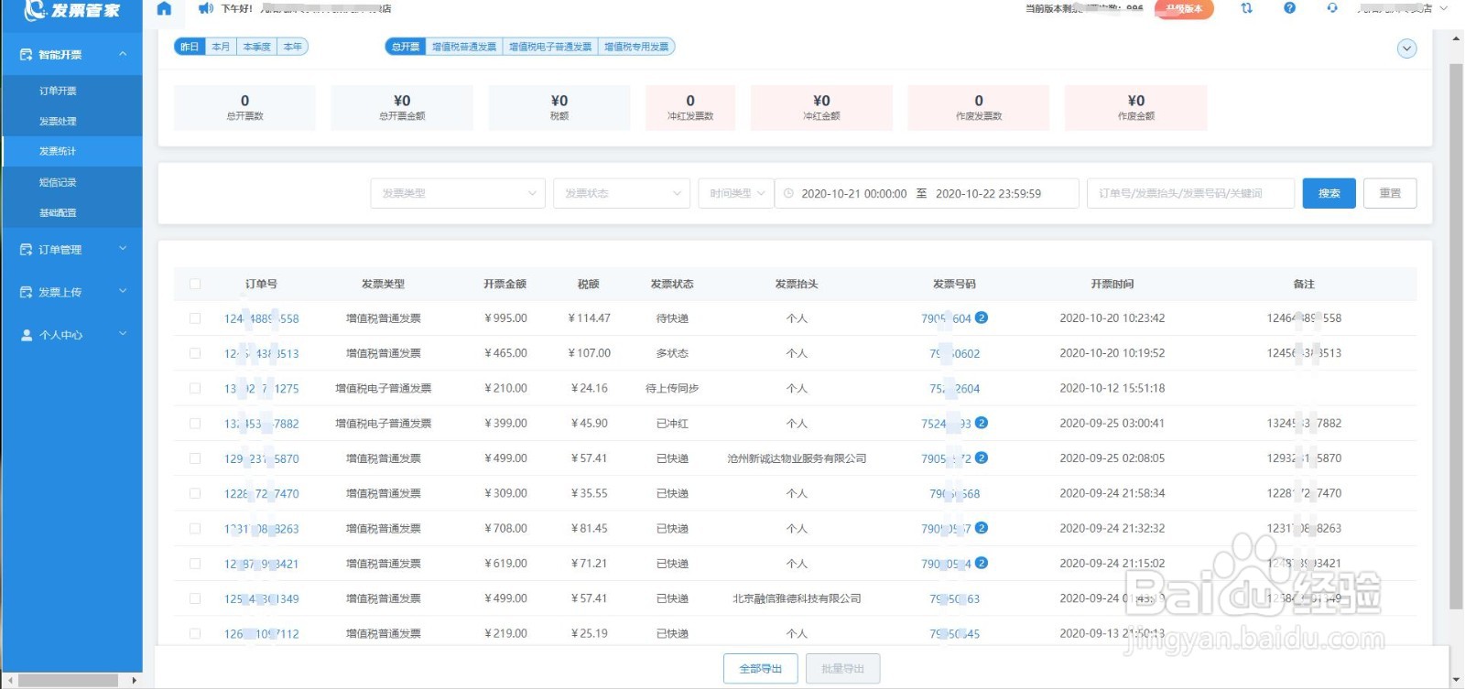The image size is (1465, 689).
Task: Click the 智能开票 sidebar icon
Action: tap(26, 55)
